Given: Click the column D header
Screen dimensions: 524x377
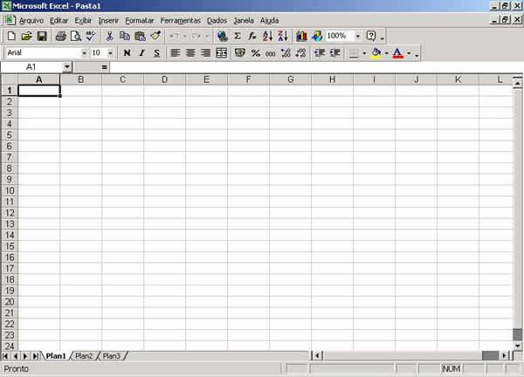Looking at the screenshot, I should (x=164, y=79).
